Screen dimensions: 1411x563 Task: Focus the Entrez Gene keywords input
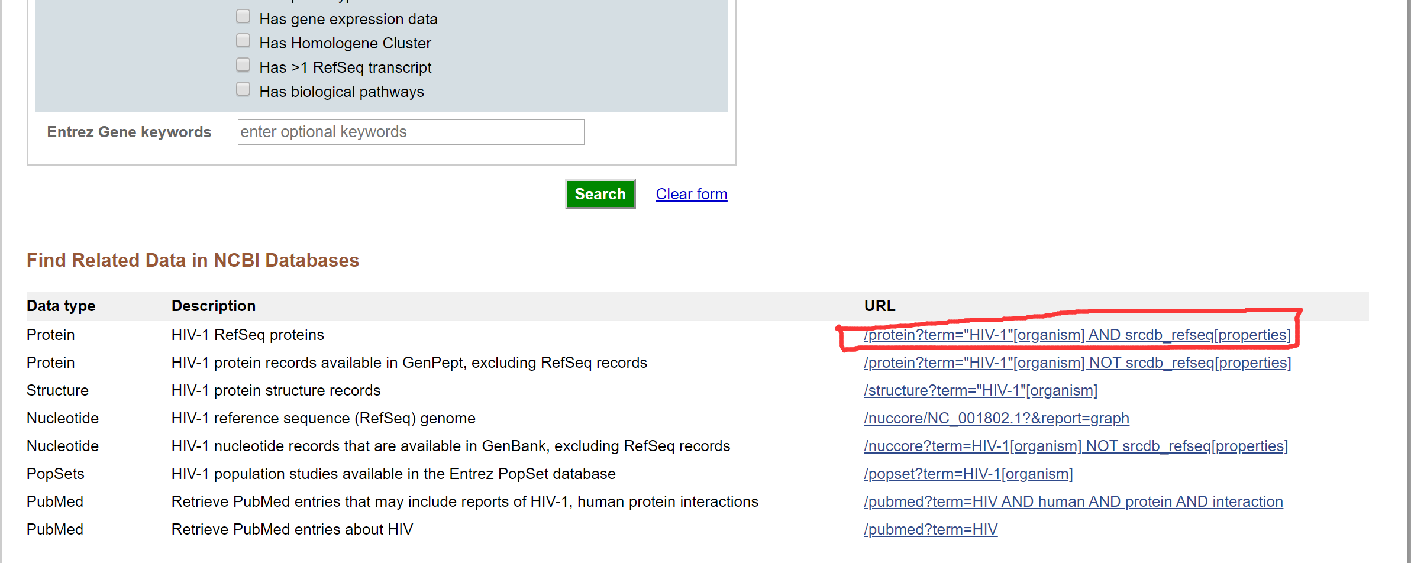tap(411, 132)
